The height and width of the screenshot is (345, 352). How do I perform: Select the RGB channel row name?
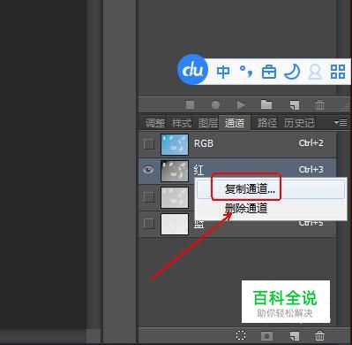tap(204, 143)
